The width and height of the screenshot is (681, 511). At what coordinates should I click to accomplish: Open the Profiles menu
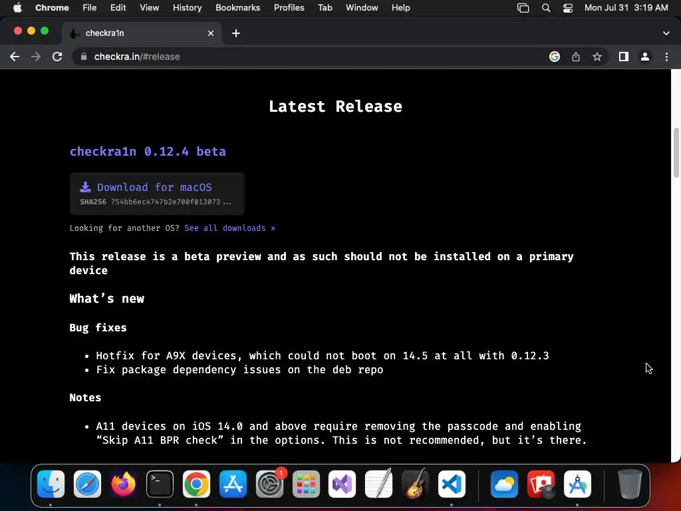point(289,8)
